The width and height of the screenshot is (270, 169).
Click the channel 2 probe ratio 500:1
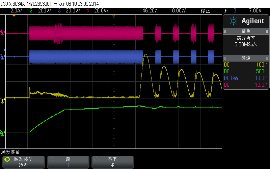[262, 71]
